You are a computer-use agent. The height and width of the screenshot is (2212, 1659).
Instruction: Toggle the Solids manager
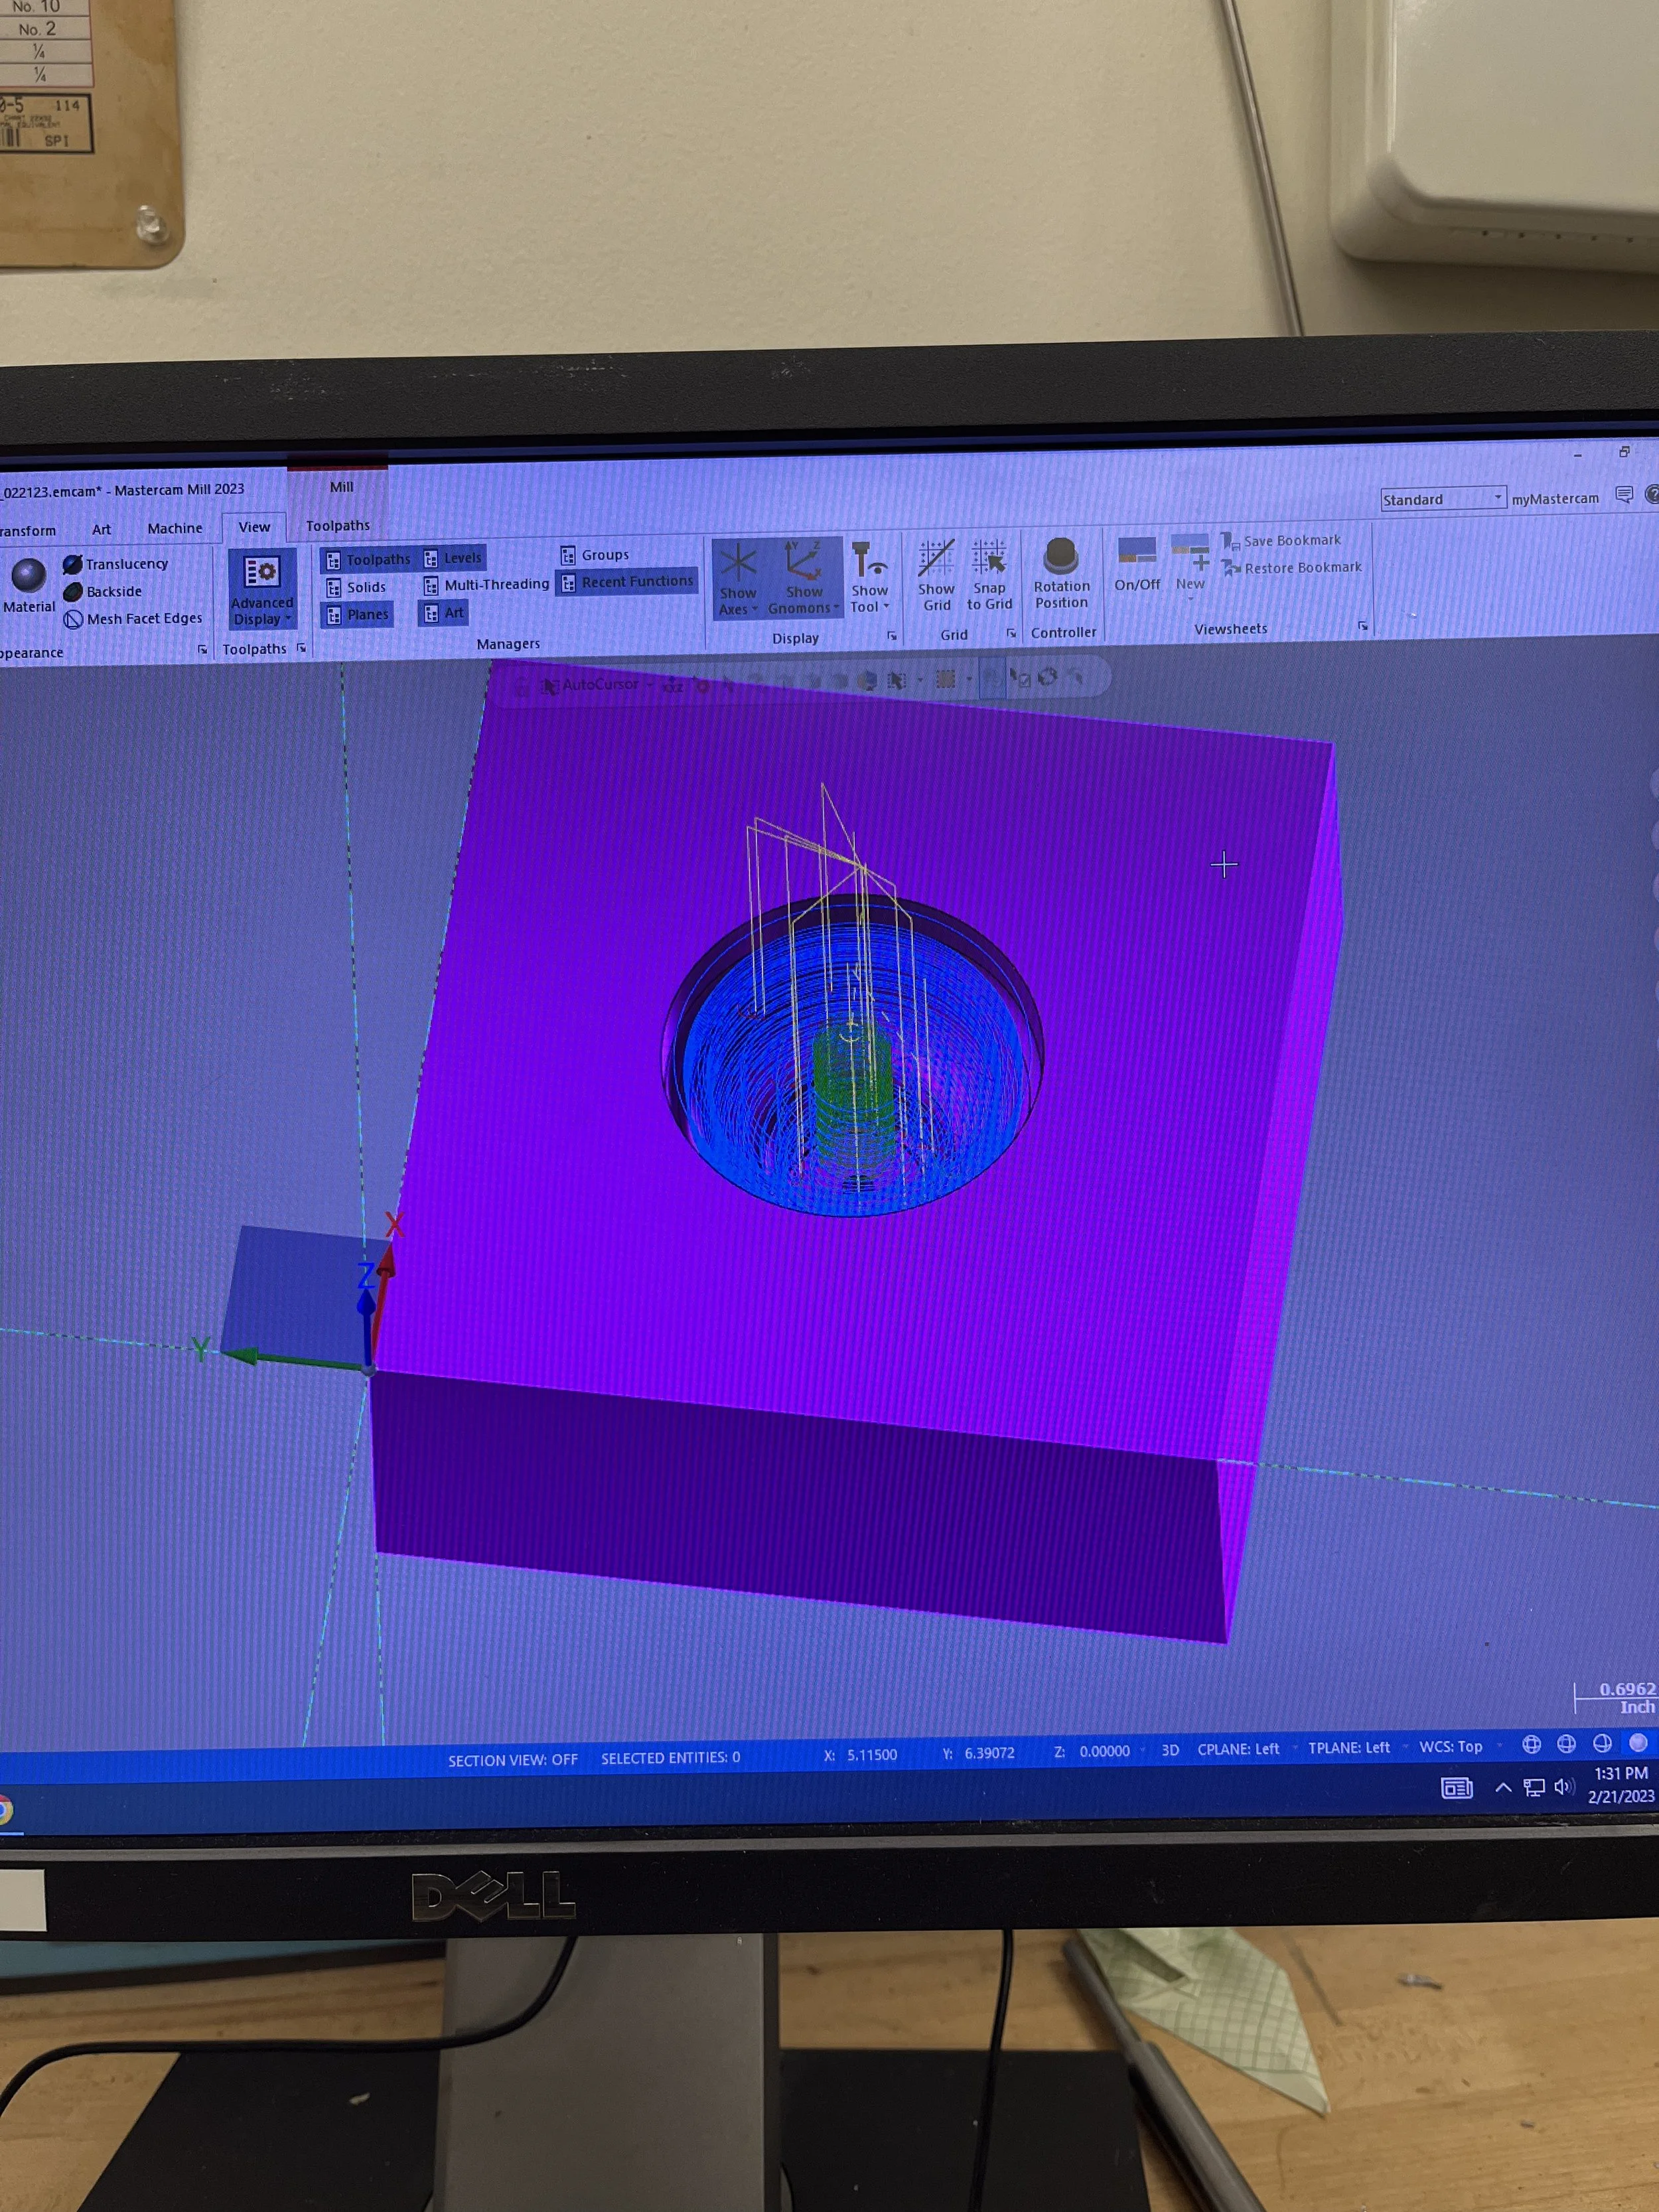(356, 587)
